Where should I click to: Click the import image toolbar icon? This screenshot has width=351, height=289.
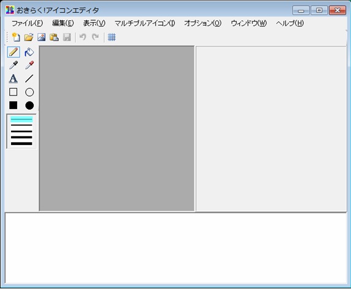pyautogui.click(x=42, y=37)
